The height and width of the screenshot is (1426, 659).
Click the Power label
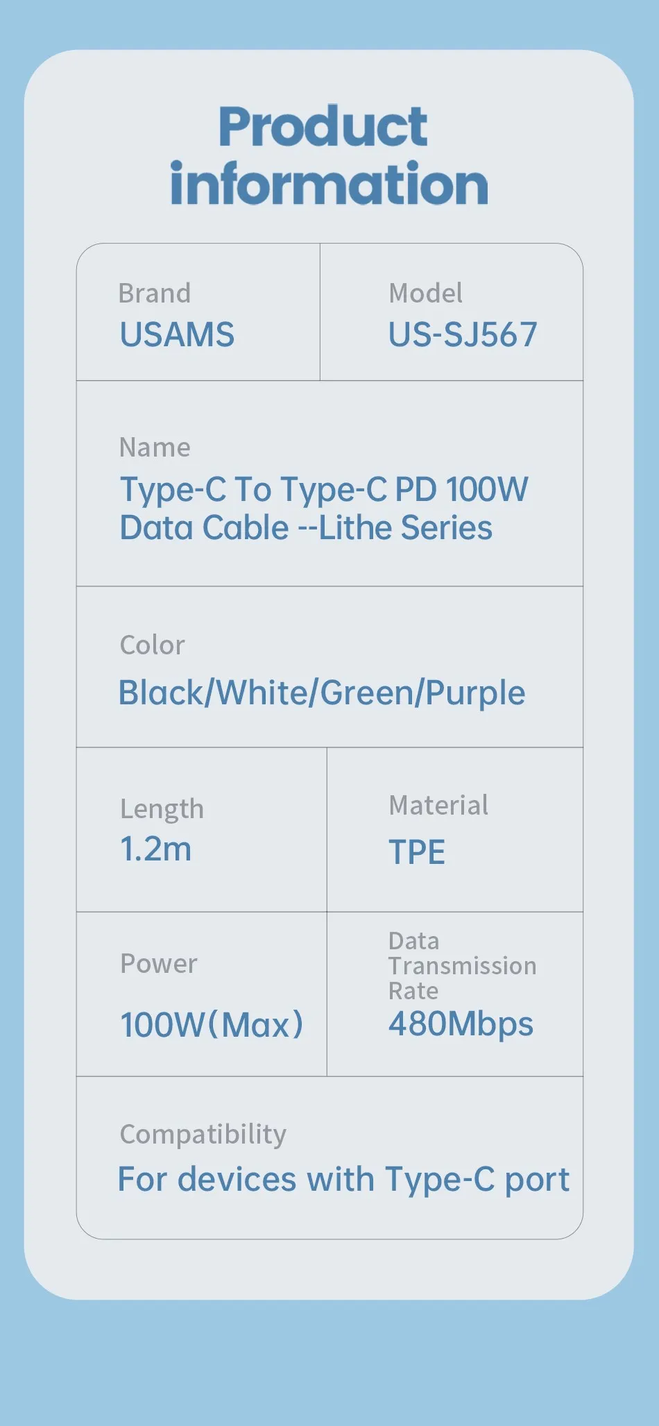coord(159,964)
